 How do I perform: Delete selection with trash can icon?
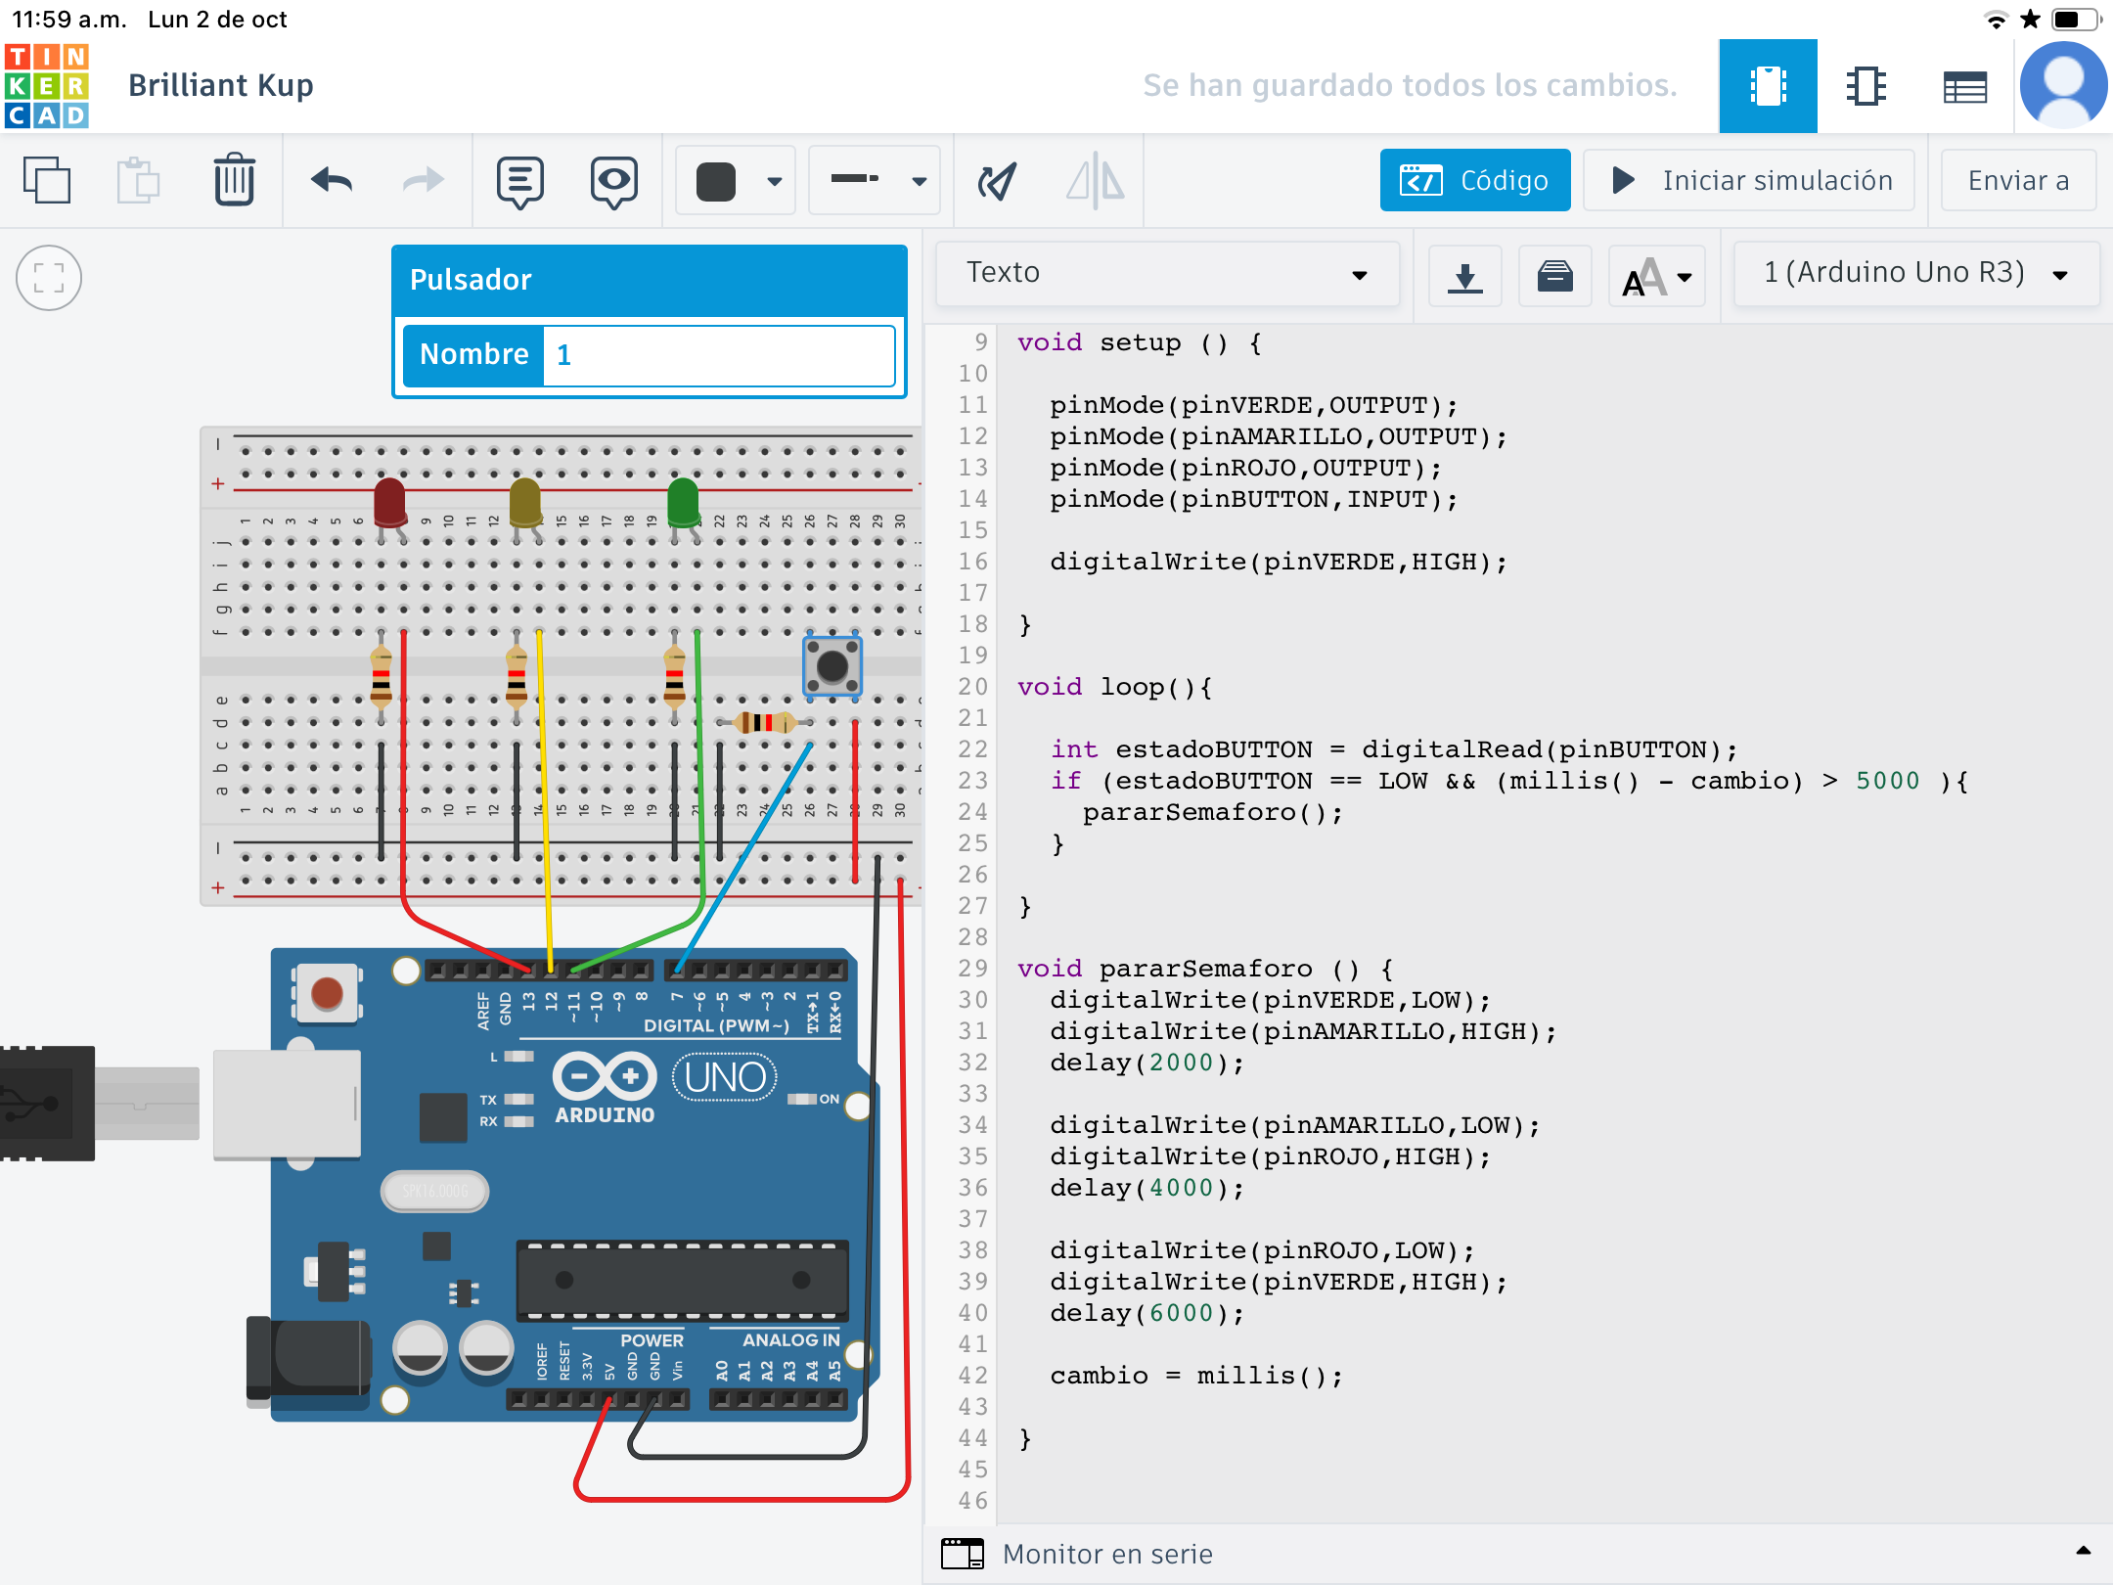(x=234, y=180)
